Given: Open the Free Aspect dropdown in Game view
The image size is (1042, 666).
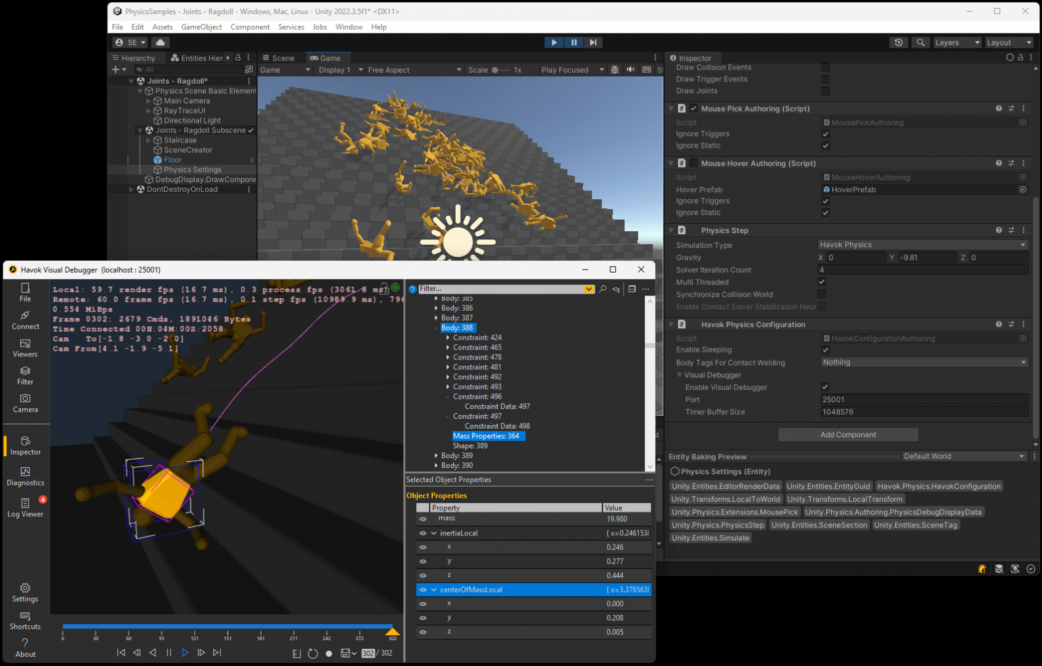Looking at the screenshot, I should click(414, 70).
